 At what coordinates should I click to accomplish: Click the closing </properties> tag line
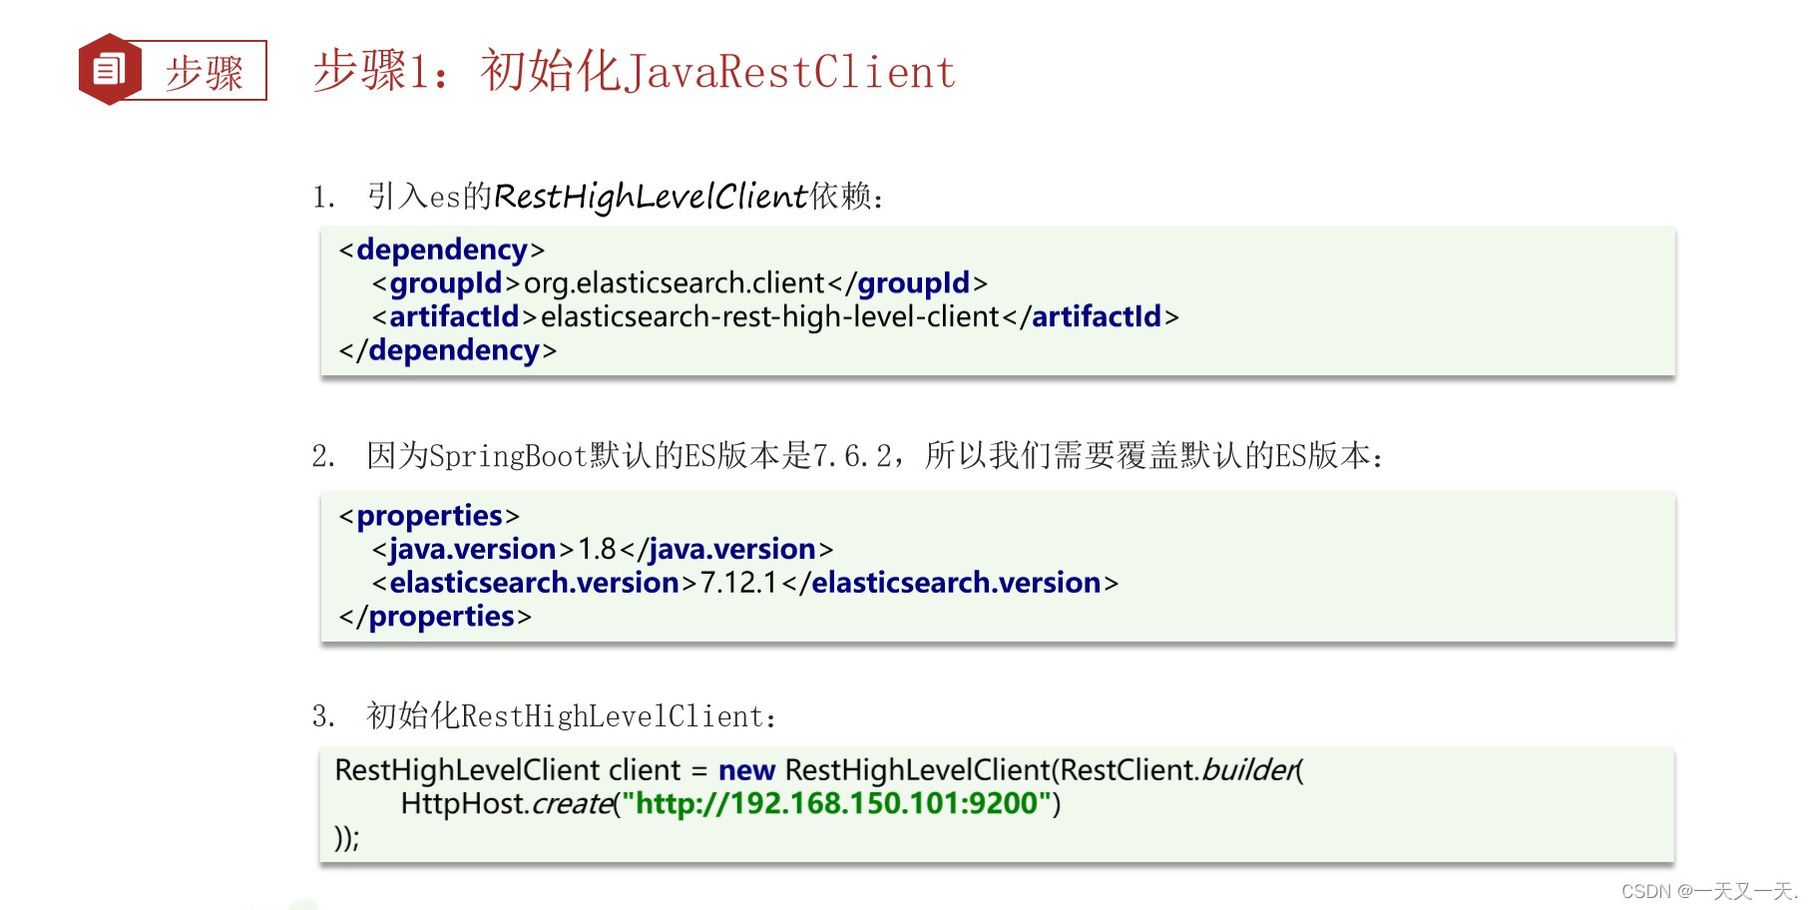[x=435, y=617]
